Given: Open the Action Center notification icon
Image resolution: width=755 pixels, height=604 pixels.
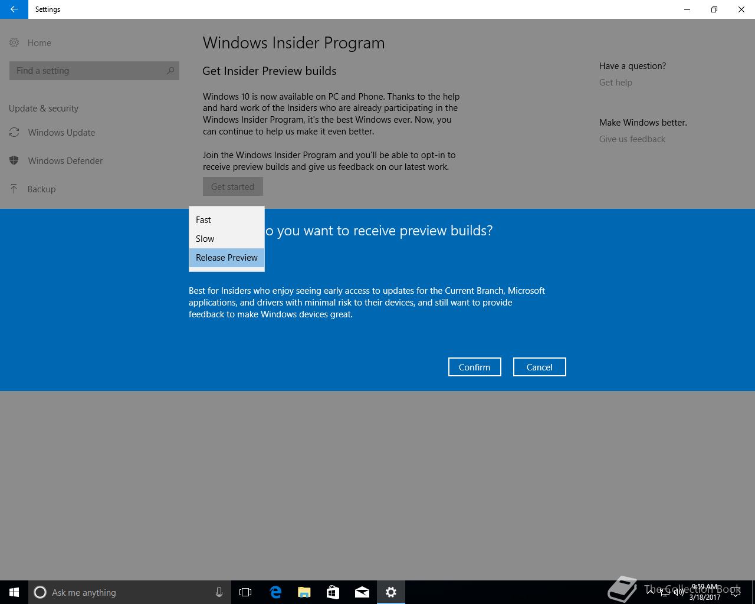Looking at the screenshot, I should (736, 592).
